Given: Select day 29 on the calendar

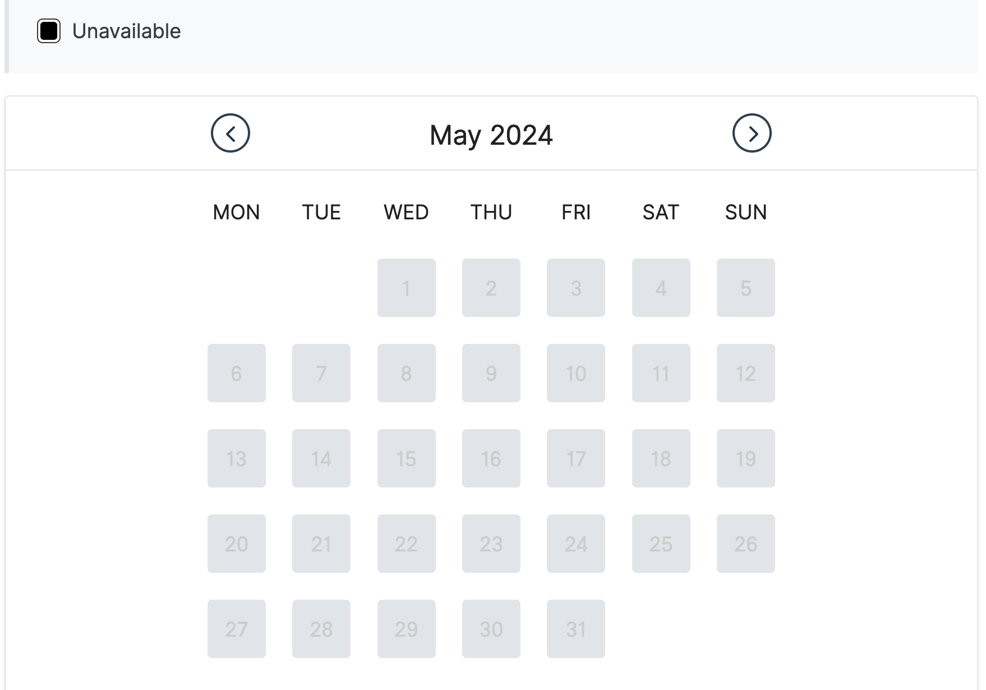Looking at the screenshot, I should click(x=406, y=629).
